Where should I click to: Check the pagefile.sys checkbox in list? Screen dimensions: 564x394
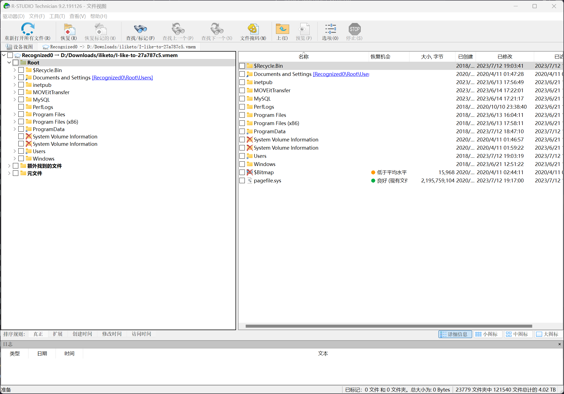(x=242, y=180)
